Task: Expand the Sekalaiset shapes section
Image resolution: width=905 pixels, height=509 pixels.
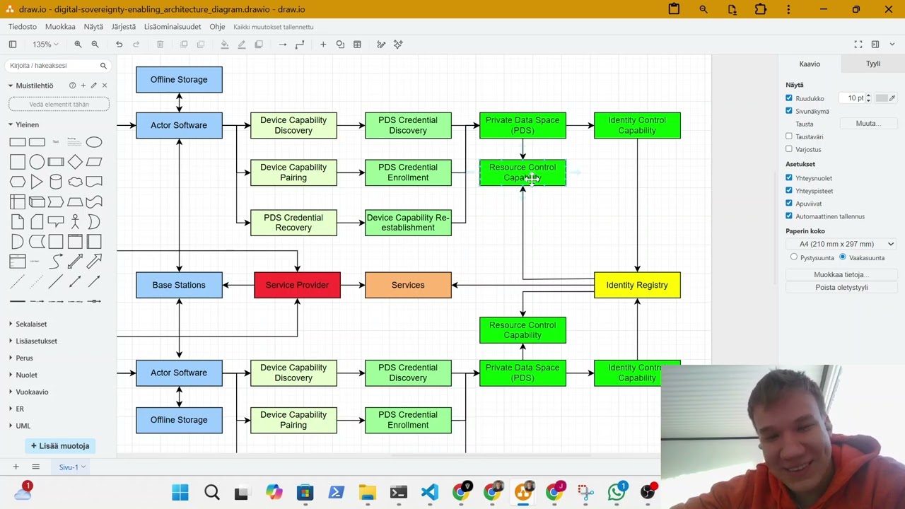Action: coord(31,324)
